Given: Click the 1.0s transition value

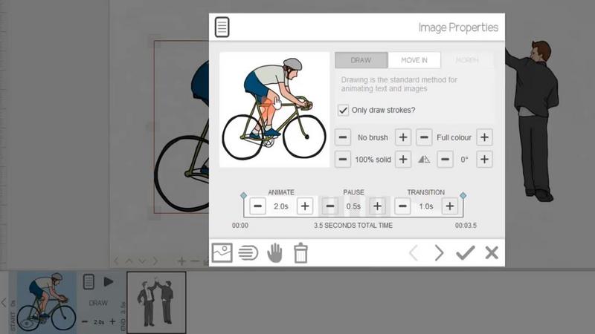Looking at the screenshot, I should 425,206.
